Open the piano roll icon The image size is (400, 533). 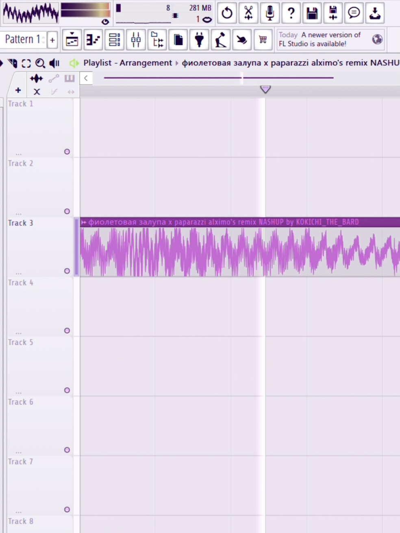[x=93, y=40]
